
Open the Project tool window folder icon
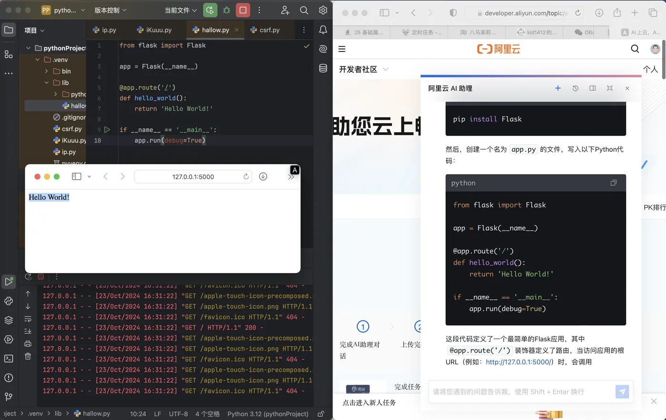tap(9, 30)
